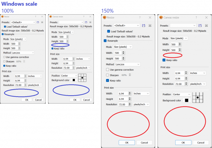This screenshot has height=148, width=212.
Task: Save preset icon in 100% Canvas resize dialog
Action: [86, 22]
